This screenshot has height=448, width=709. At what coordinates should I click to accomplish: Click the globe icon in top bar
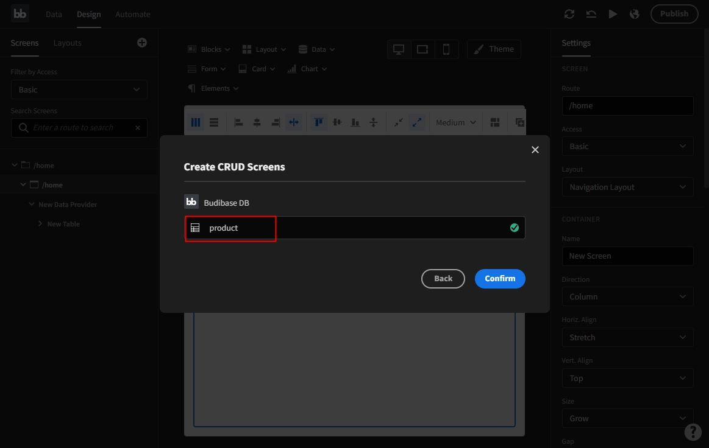(635, 14)
